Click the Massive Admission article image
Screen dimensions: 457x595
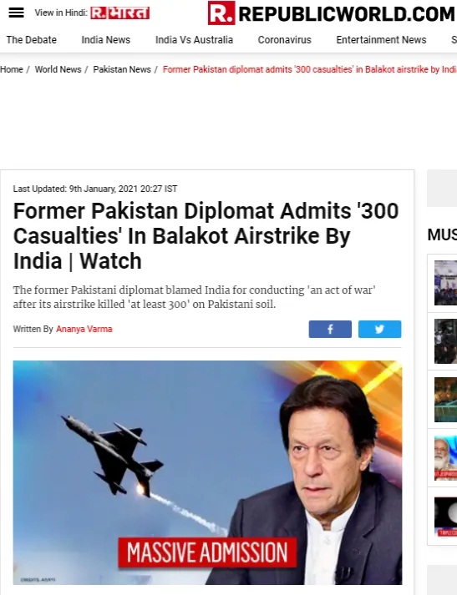click(x=207, y=472)
